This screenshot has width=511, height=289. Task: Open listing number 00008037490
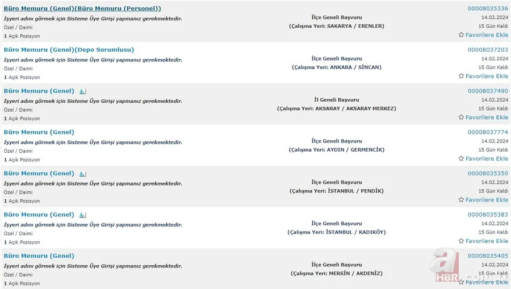[488, 91]
